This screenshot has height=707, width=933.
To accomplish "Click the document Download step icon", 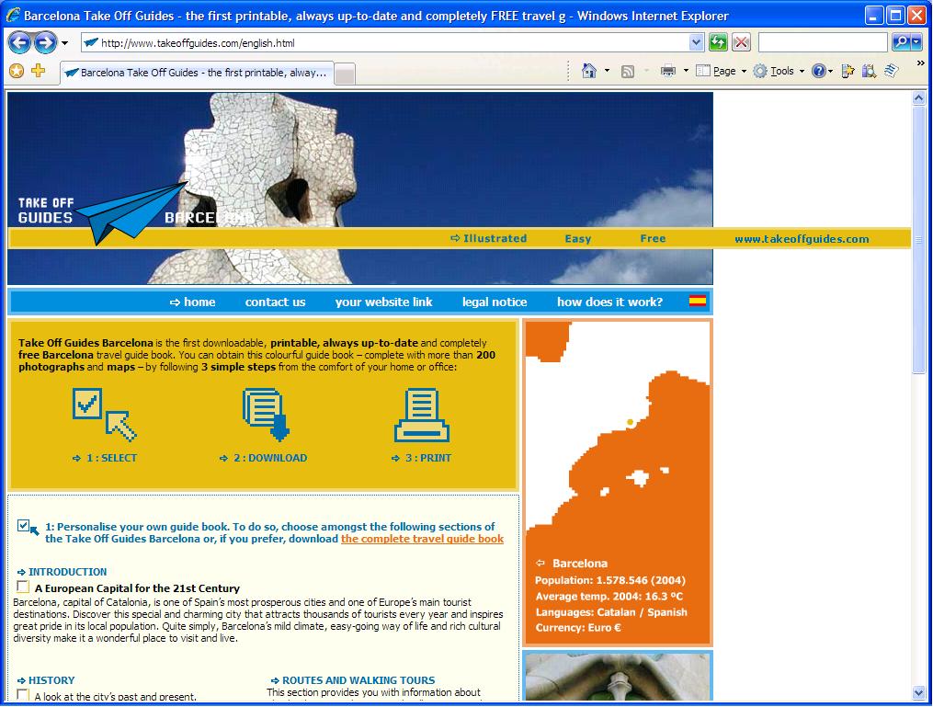I will [266, 415].
